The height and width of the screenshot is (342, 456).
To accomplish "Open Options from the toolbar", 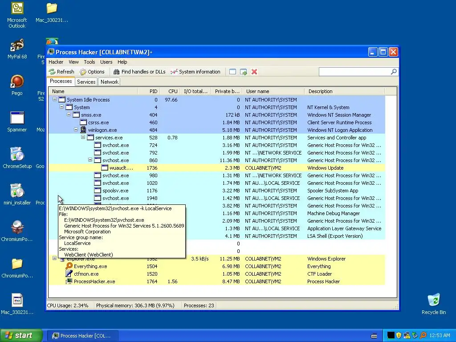I will (92, 72).
